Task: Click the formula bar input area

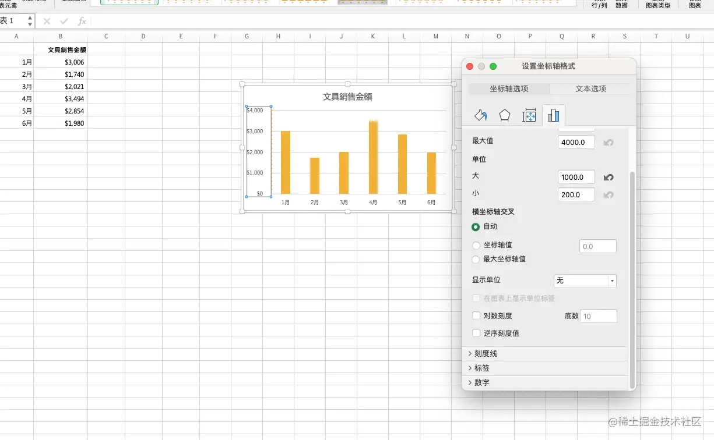Action: point(402,21)
